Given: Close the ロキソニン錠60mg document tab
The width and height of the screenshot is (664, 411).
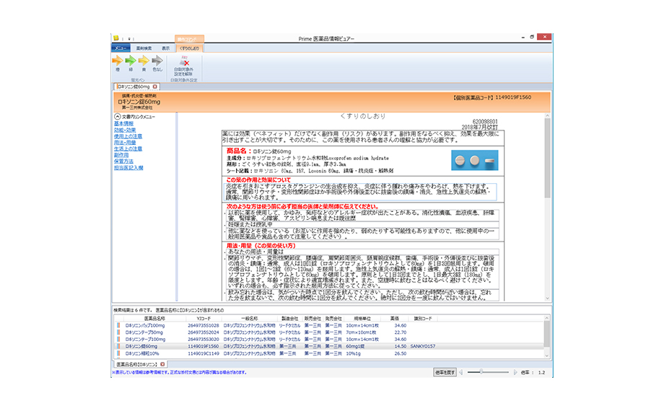Looking at the screenshot, I should pos(155,87).
